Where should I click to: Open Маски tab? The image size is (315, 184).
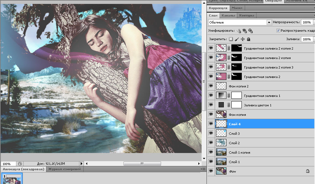click(237, 8)
